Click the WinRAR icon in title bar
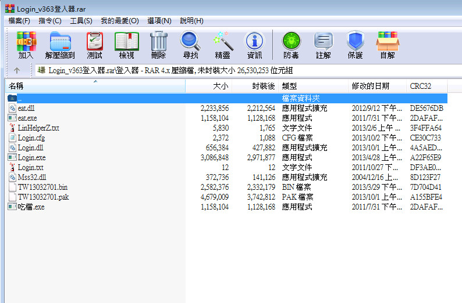462x303 pixels. (10, 9)
